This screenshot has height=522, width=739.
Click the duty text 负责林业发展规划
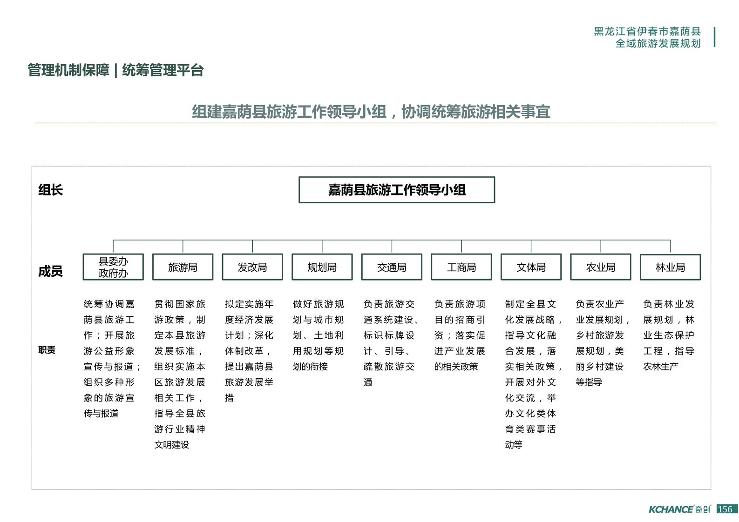669,312
